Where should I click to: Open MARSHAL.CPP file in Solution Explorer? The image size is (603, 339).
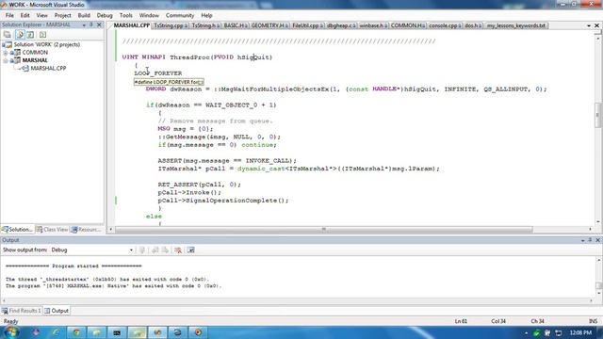point(48,69)
